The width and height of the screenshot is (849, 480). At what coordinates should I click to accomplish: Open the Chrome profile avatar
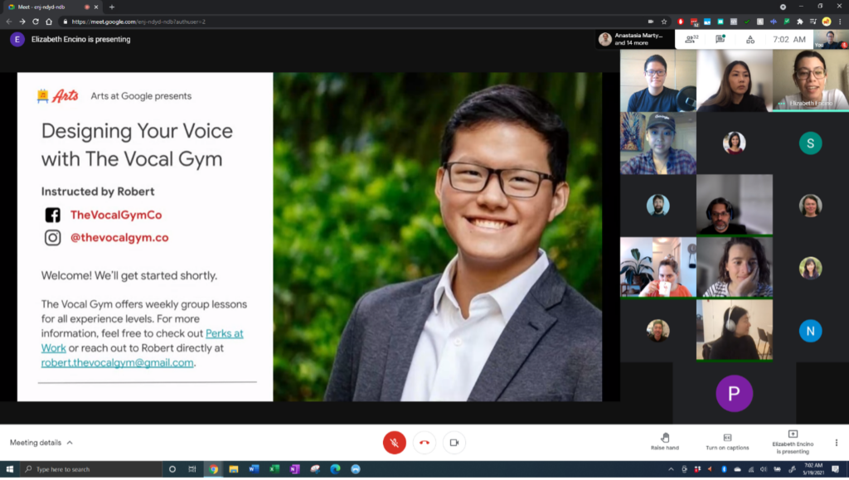point(827,22)
